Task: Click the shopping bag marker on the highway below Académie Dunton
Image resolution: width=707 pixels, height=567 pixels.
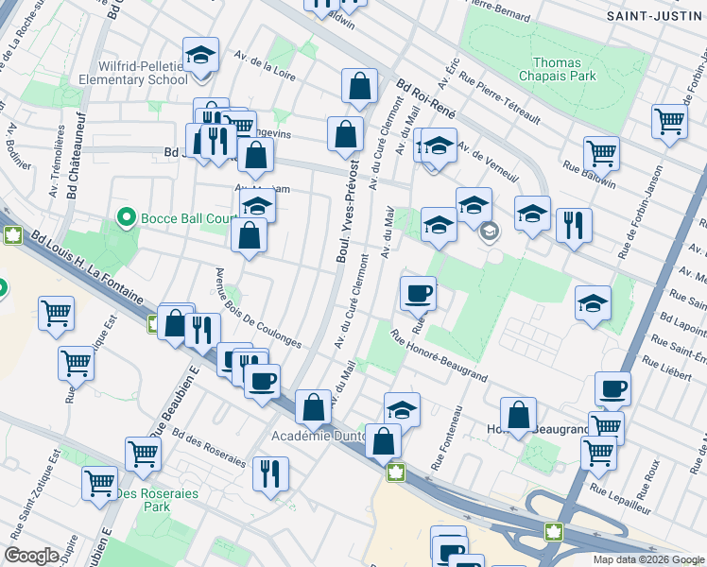Action: [383, 443]
